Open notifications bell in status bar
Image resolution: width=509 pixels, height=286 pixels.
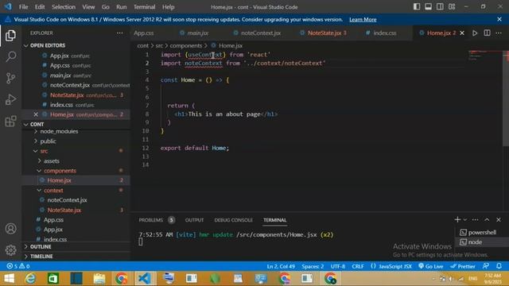click(499, 266)
